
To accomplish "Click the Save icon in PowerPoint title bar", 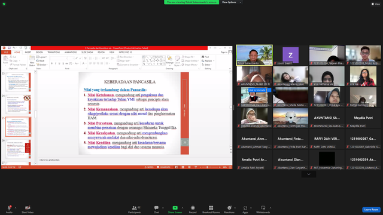I will tap(9, 48).
